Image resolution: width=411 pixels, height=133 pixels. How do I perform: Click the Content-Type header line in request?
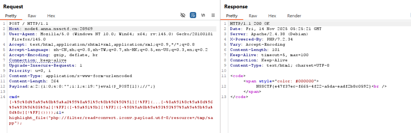(x=70, y=76)
